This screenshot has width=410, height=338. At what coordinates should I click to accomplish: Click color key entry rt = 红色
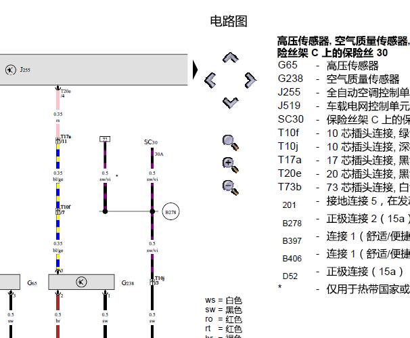click(223, 329)
